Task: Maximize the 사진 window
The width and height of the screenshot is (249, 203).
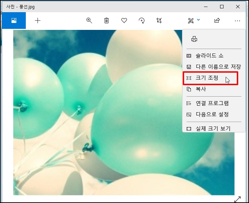Action: (x=222, y=7)
